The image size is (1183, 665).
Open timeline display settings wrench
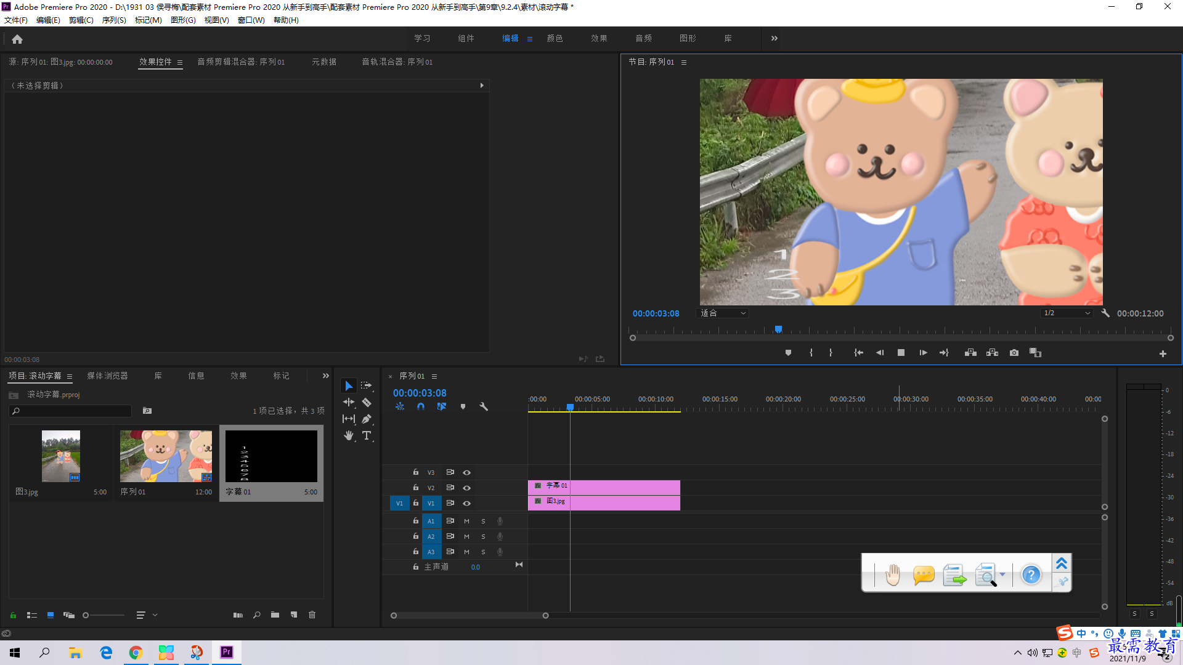pos(484,406)
